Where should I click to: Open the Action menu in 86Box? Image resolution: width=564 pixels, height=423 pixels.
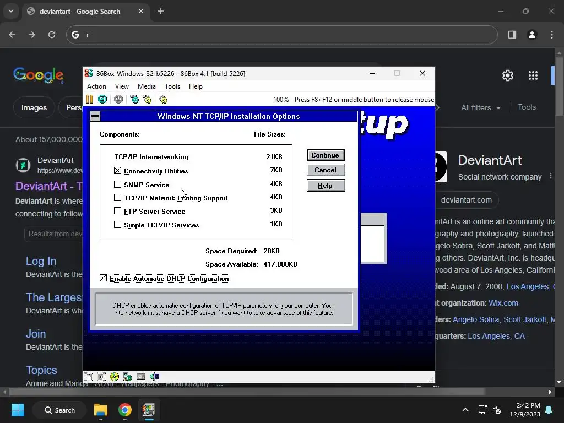pyautogui.click(x=96, y=86)
